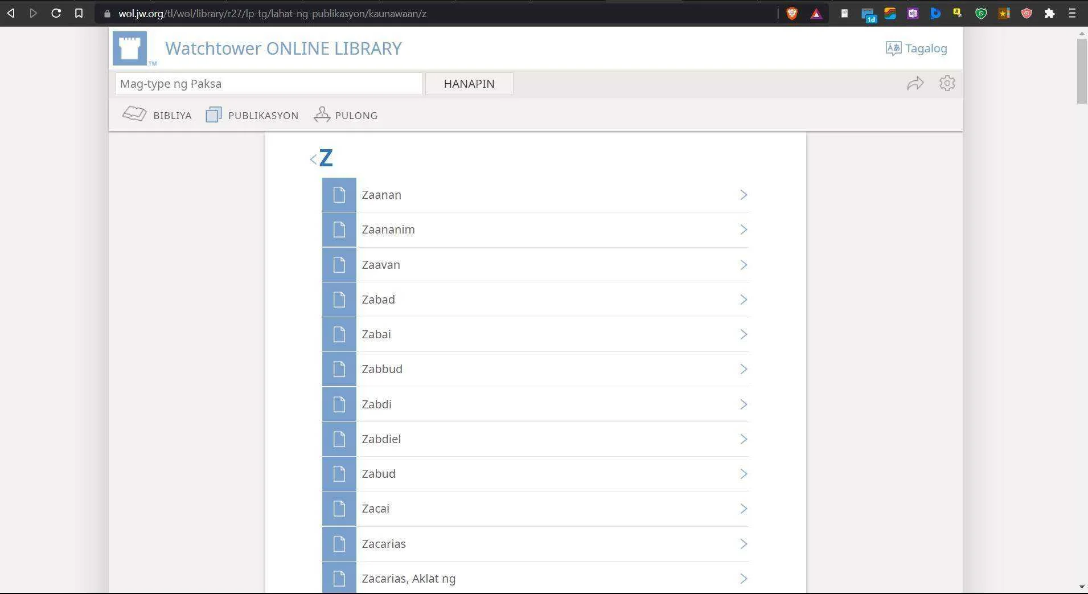Reload the page in the browser

pos(56,13)
